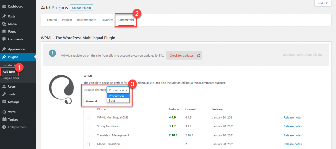Click the Released column header
Viewport: 336px width, 149px height.
pyautogui.click(x=218, y=109)
